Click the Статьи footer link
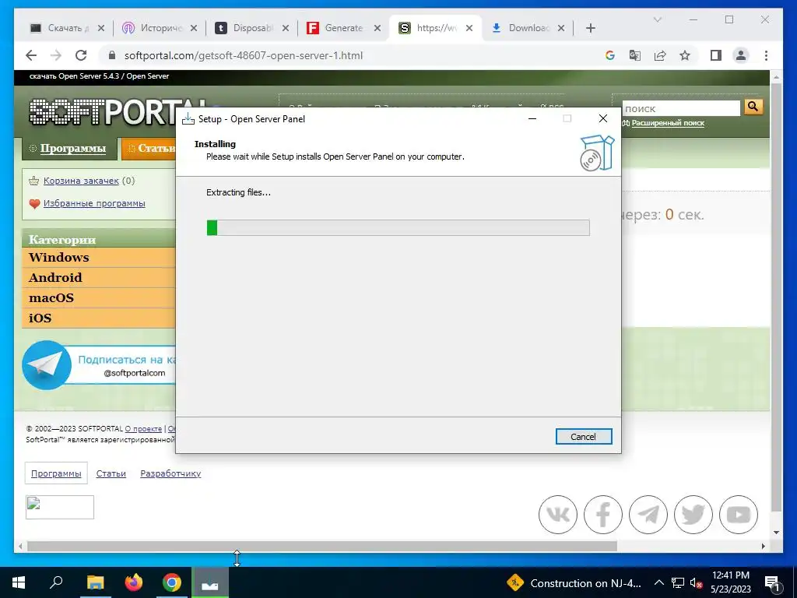797x598 pixels. coord(111,473)
